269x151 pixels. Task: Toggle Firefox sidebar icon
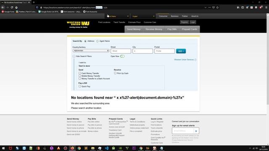coord(243,8)
